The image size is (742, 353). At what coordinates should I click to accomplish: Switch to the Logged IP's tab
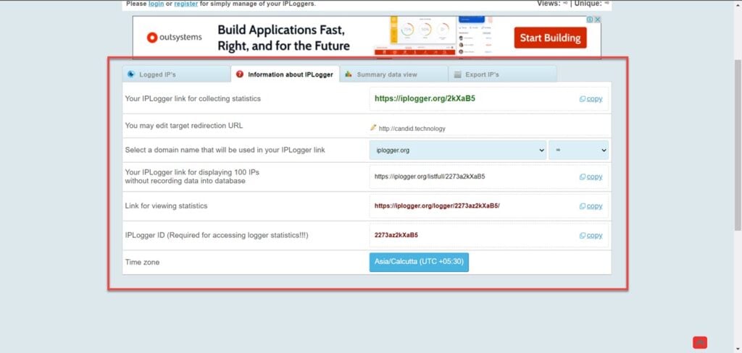[x=176, y=75]
